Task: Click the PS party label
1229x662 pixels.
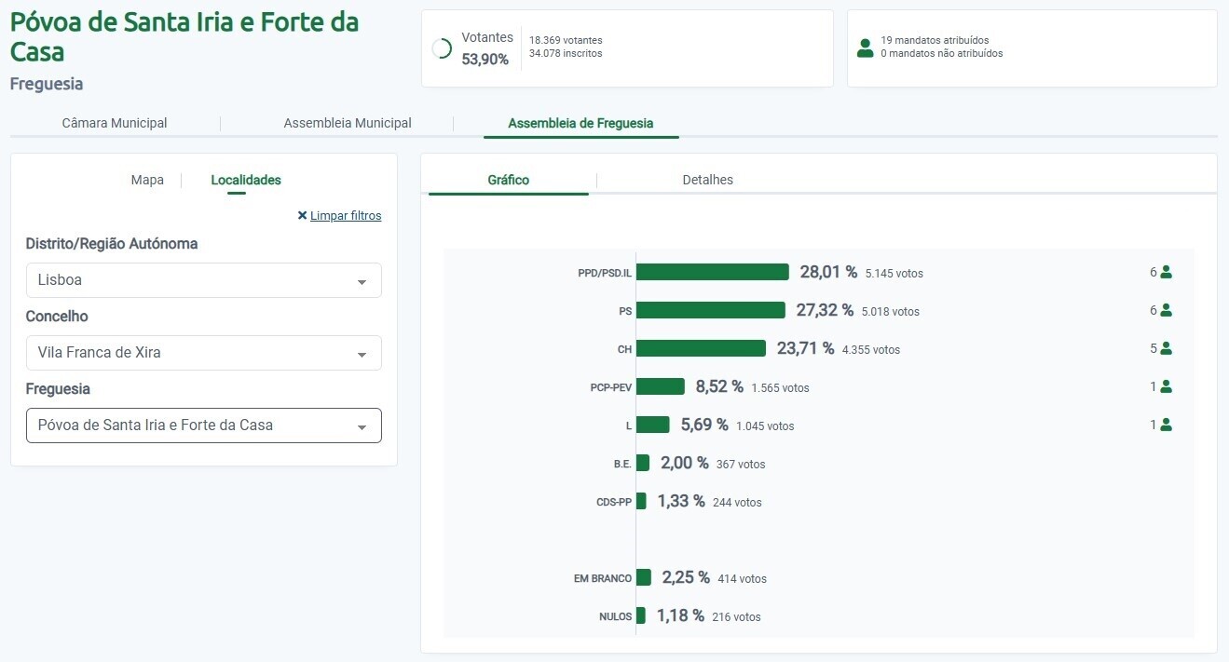Action: coord(624,310)
